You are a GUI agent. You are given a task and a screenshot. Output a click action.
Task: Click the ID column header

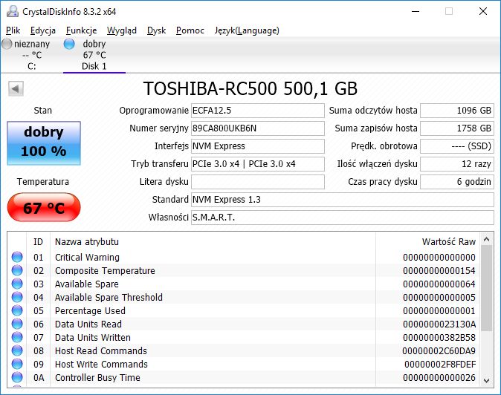click(38, 241)
